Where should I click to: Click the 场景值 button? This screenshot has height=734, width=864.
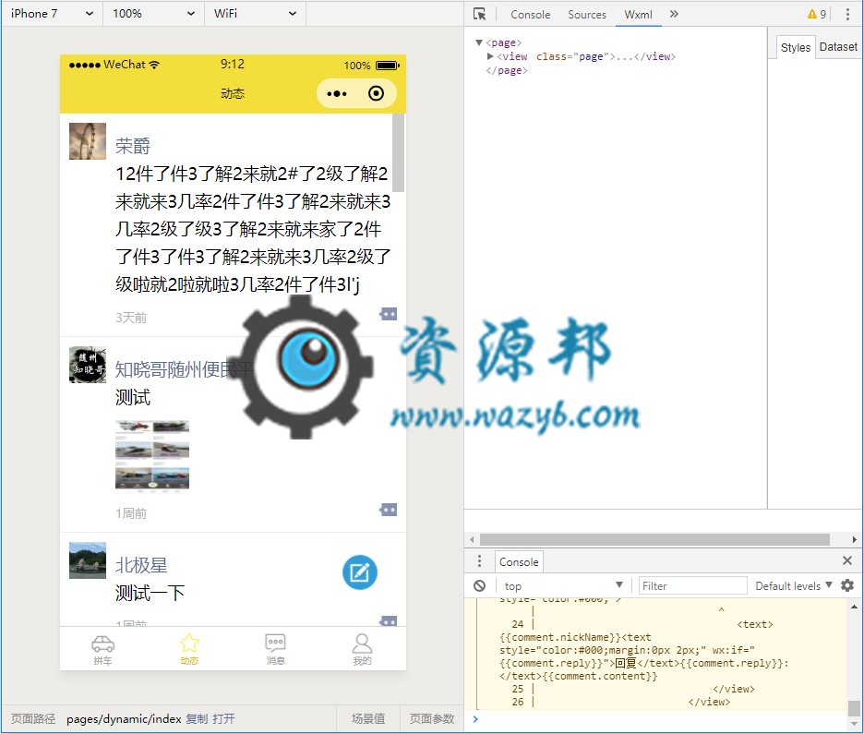click(x=368, y=718)
